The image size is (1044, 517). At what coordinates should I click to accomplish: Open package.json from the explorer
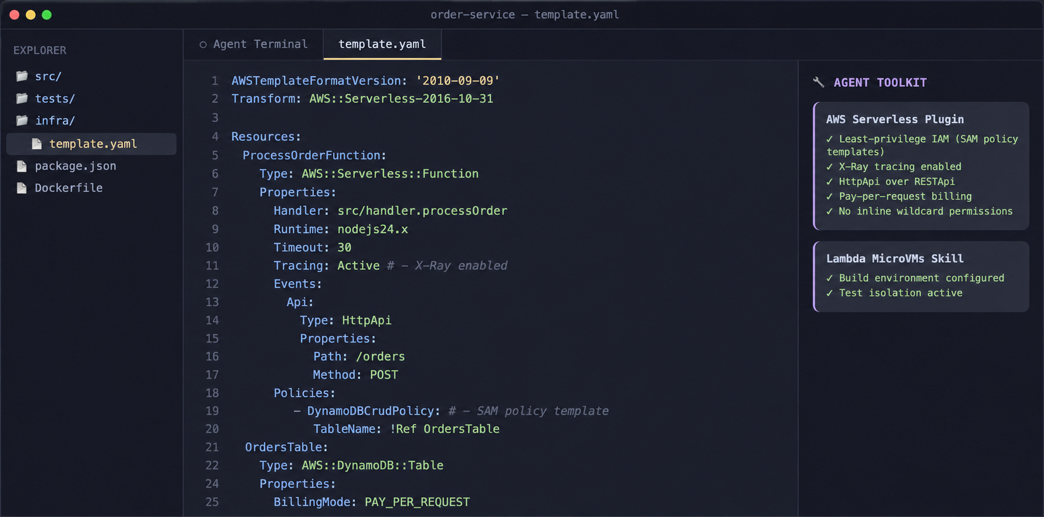[x=91, y=166]
